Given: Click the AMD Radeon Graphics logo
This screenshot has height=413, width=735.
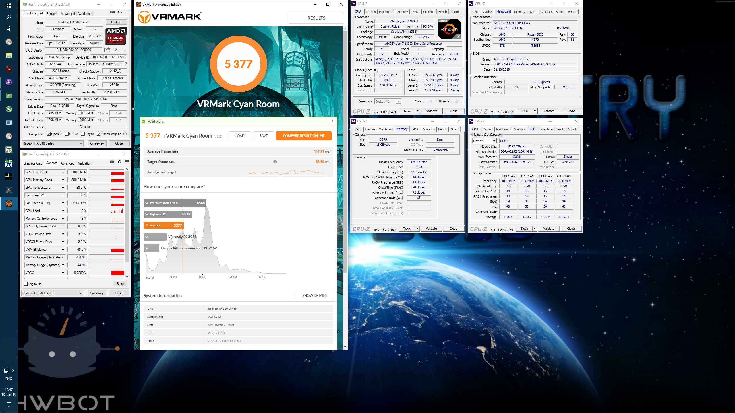Looking at the screenshot, I should pyautogui.click(x=116, y=36).
